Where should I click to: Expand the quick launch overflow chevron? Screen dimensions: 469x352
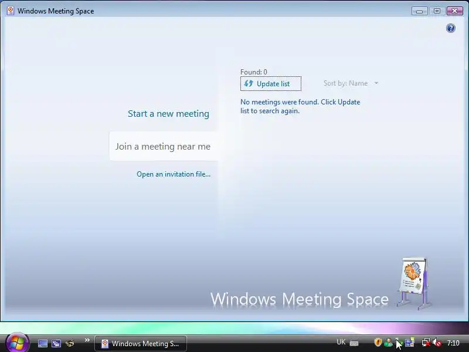[x=87, y=340]
